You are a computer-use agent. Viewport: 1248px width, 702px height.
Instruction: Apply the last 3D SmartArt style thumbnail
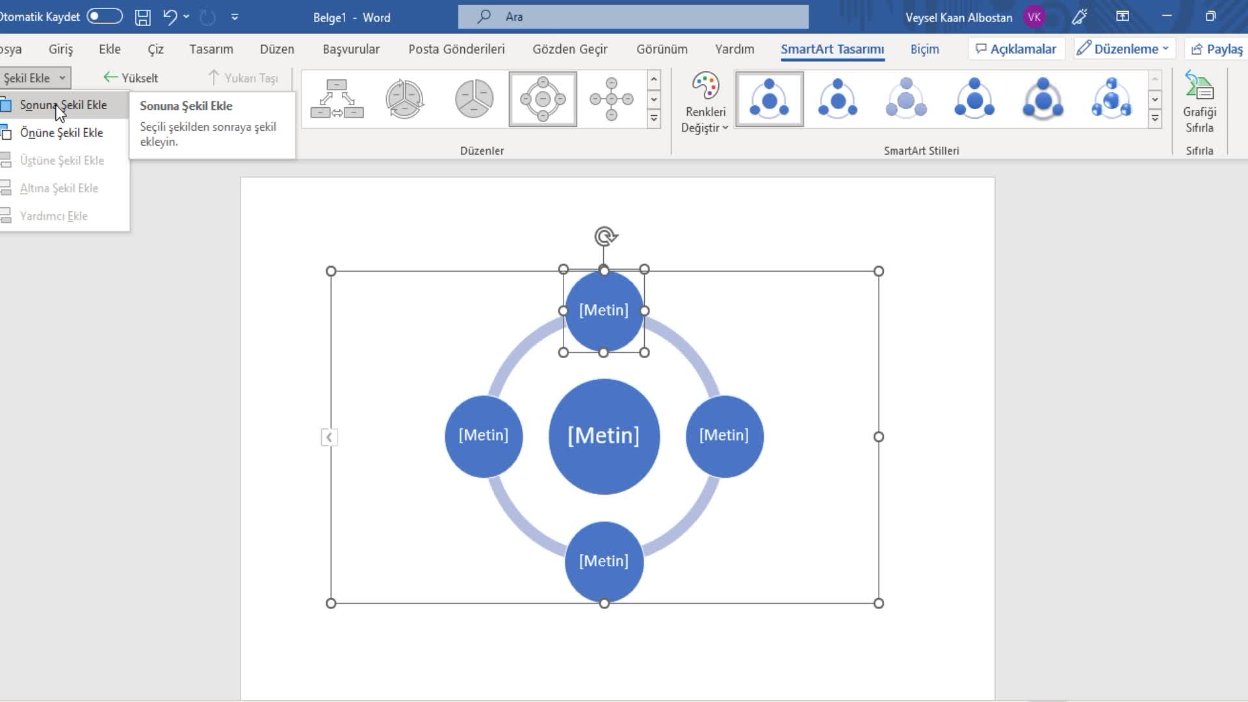click(1111, 99)
